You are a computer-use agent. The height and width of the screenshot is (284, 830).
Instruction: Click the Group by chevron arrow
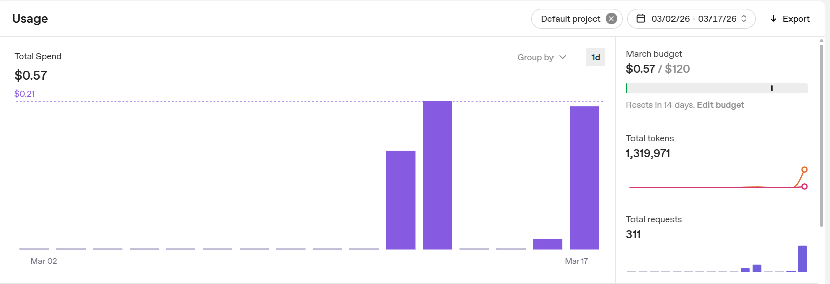click(562, 57)
